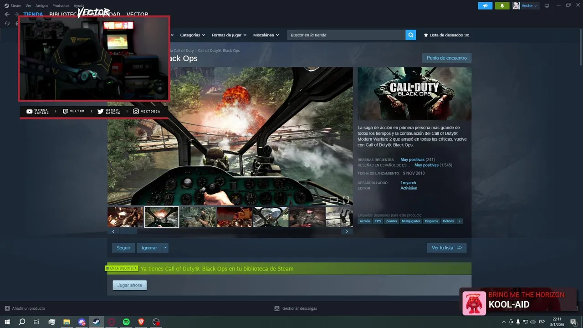The width and height of the screenshot is (583, 328).
Task: Open File Explorer from the taskbar
Action: pyautogui.click(x=66, y=322)
